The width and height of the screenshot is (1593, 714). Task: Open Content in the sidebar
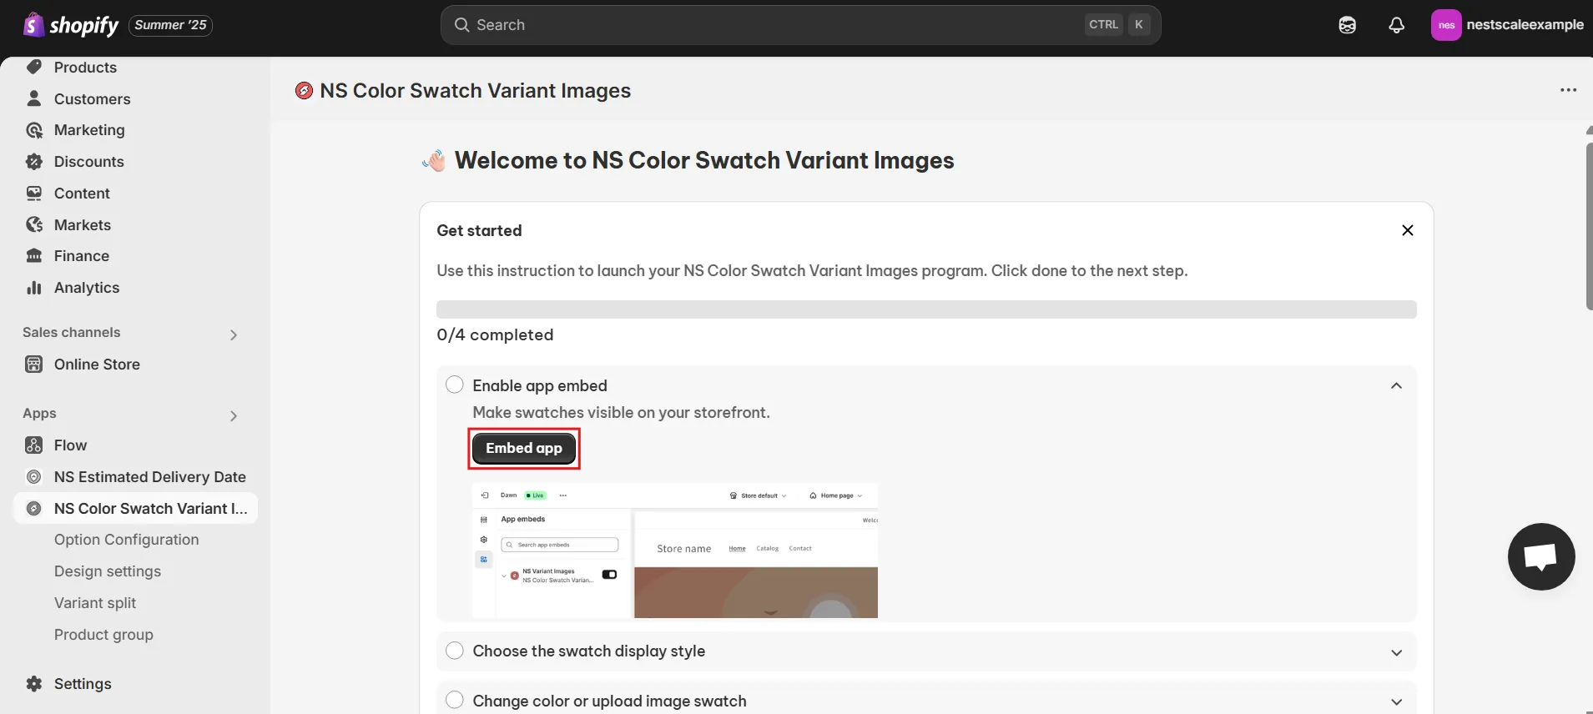pos(82,194)
